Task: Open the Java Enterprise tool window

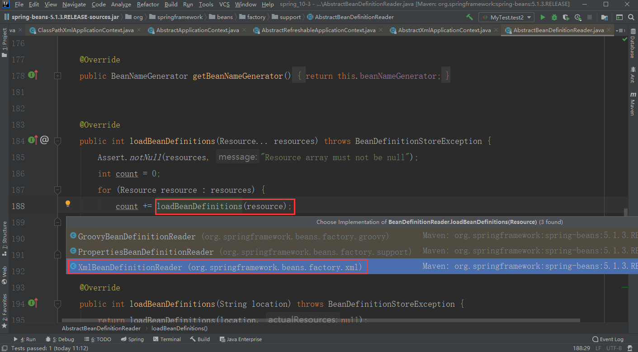Action: pos(241,339)
